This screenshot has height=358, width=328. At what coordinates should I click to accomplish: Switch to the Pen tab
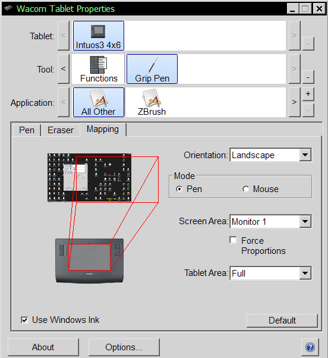pos(27,130)
